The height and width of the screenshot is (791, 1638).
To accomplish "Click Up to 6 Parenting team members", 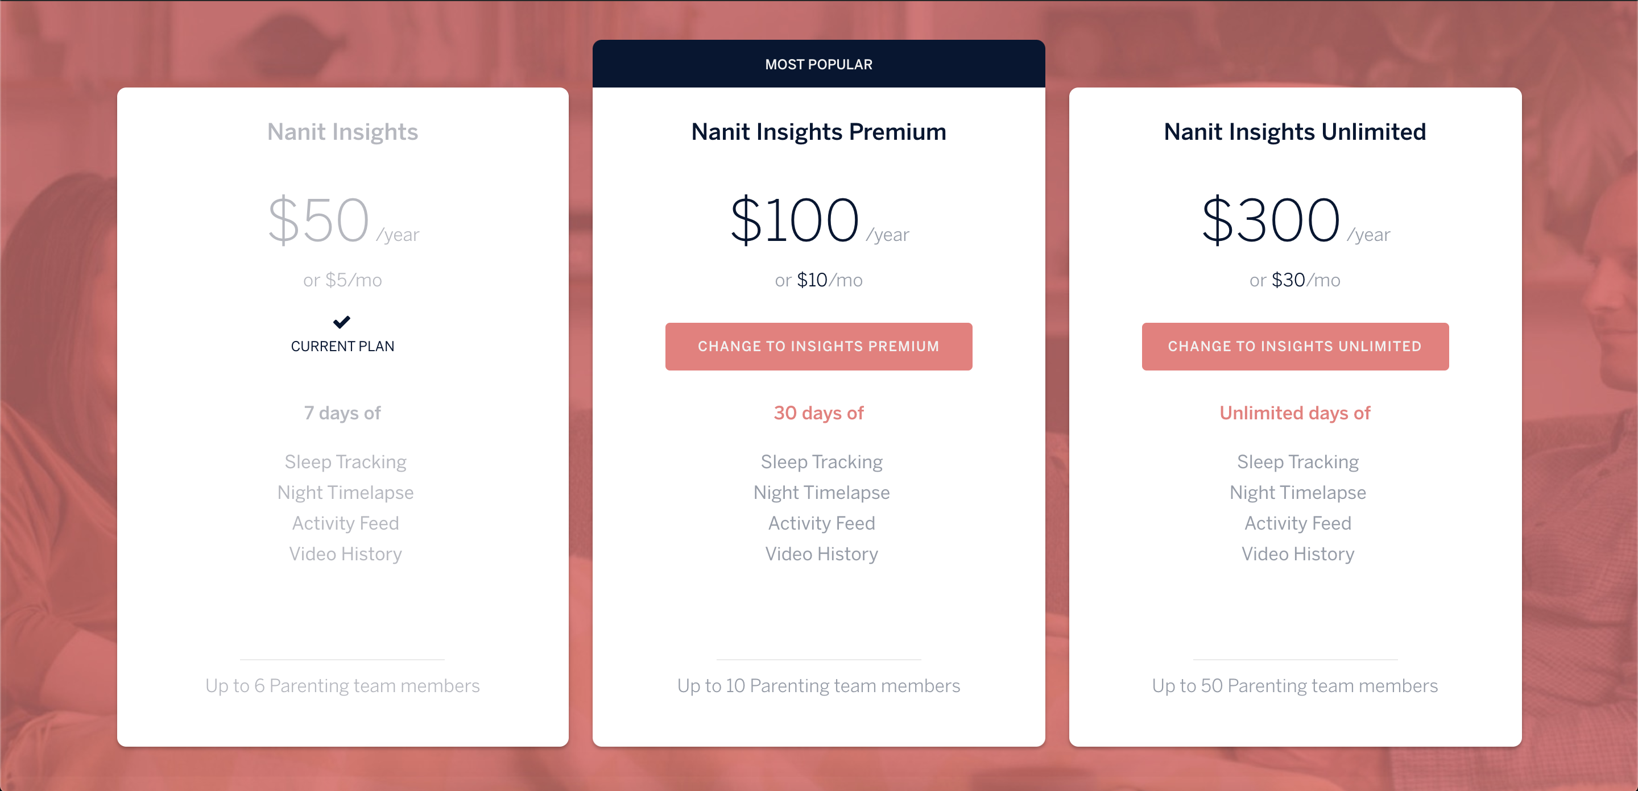I will click(342, 685).
